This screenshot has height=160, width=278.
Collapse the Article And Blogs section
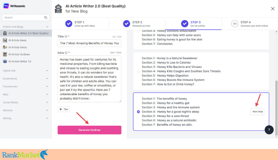(x=47, y=27)
